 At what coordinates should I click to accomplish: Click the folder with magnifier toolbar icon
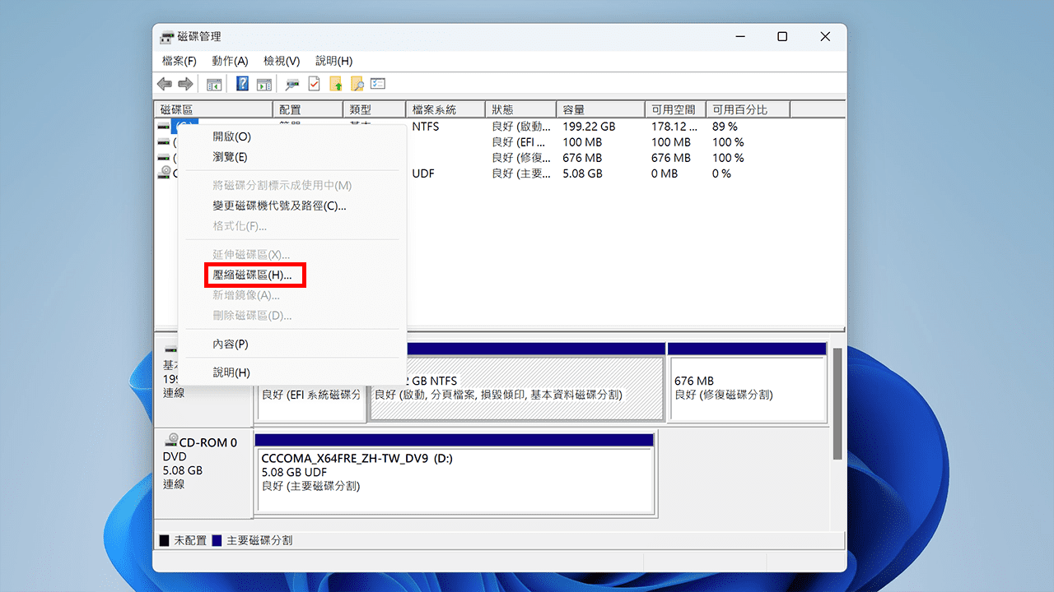point(357,83)
